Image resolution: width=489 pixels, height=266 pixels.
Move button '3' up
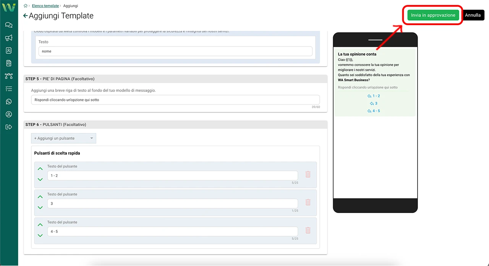coord(40,197)
